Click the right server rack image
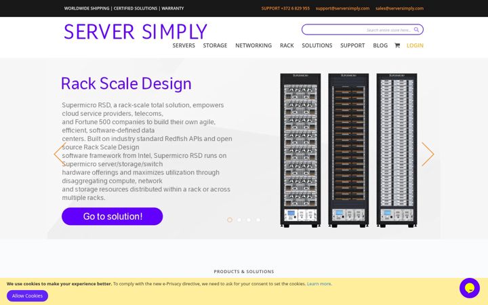The height and width of the screenshot is (305, 488). (x=396, y=150)
